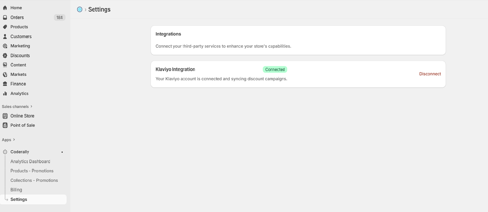Viewport: 488px width, 212px height.
Task: Select the Orders icon
Action: (5, 17)
